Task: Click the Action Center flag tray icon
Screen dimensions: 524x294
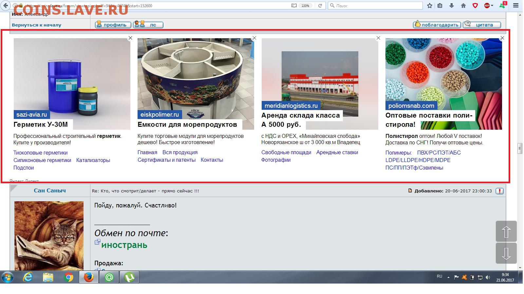Action: [456, 277]
